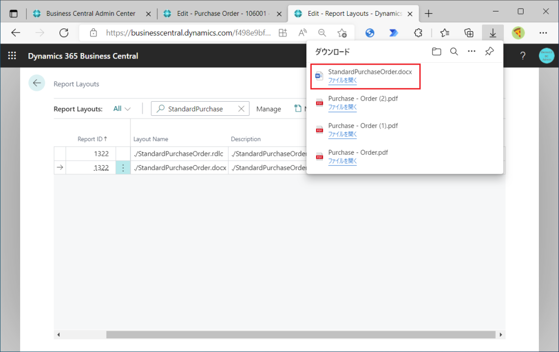Select Layout Name ./StandardPurchaseOrder.rdlc cell

179,154
